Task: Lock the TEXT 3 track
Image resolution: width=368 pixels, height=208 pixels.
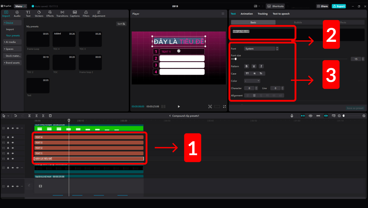Action: click(8, 143)
